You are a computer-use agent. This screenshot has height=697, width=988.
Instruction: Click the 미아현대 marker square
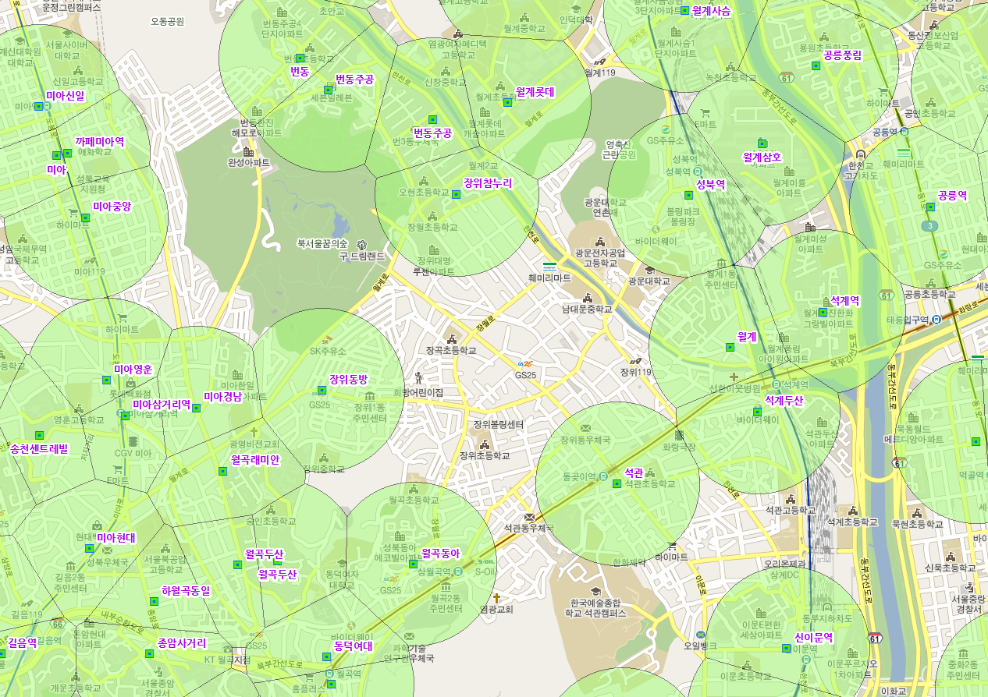89,549
